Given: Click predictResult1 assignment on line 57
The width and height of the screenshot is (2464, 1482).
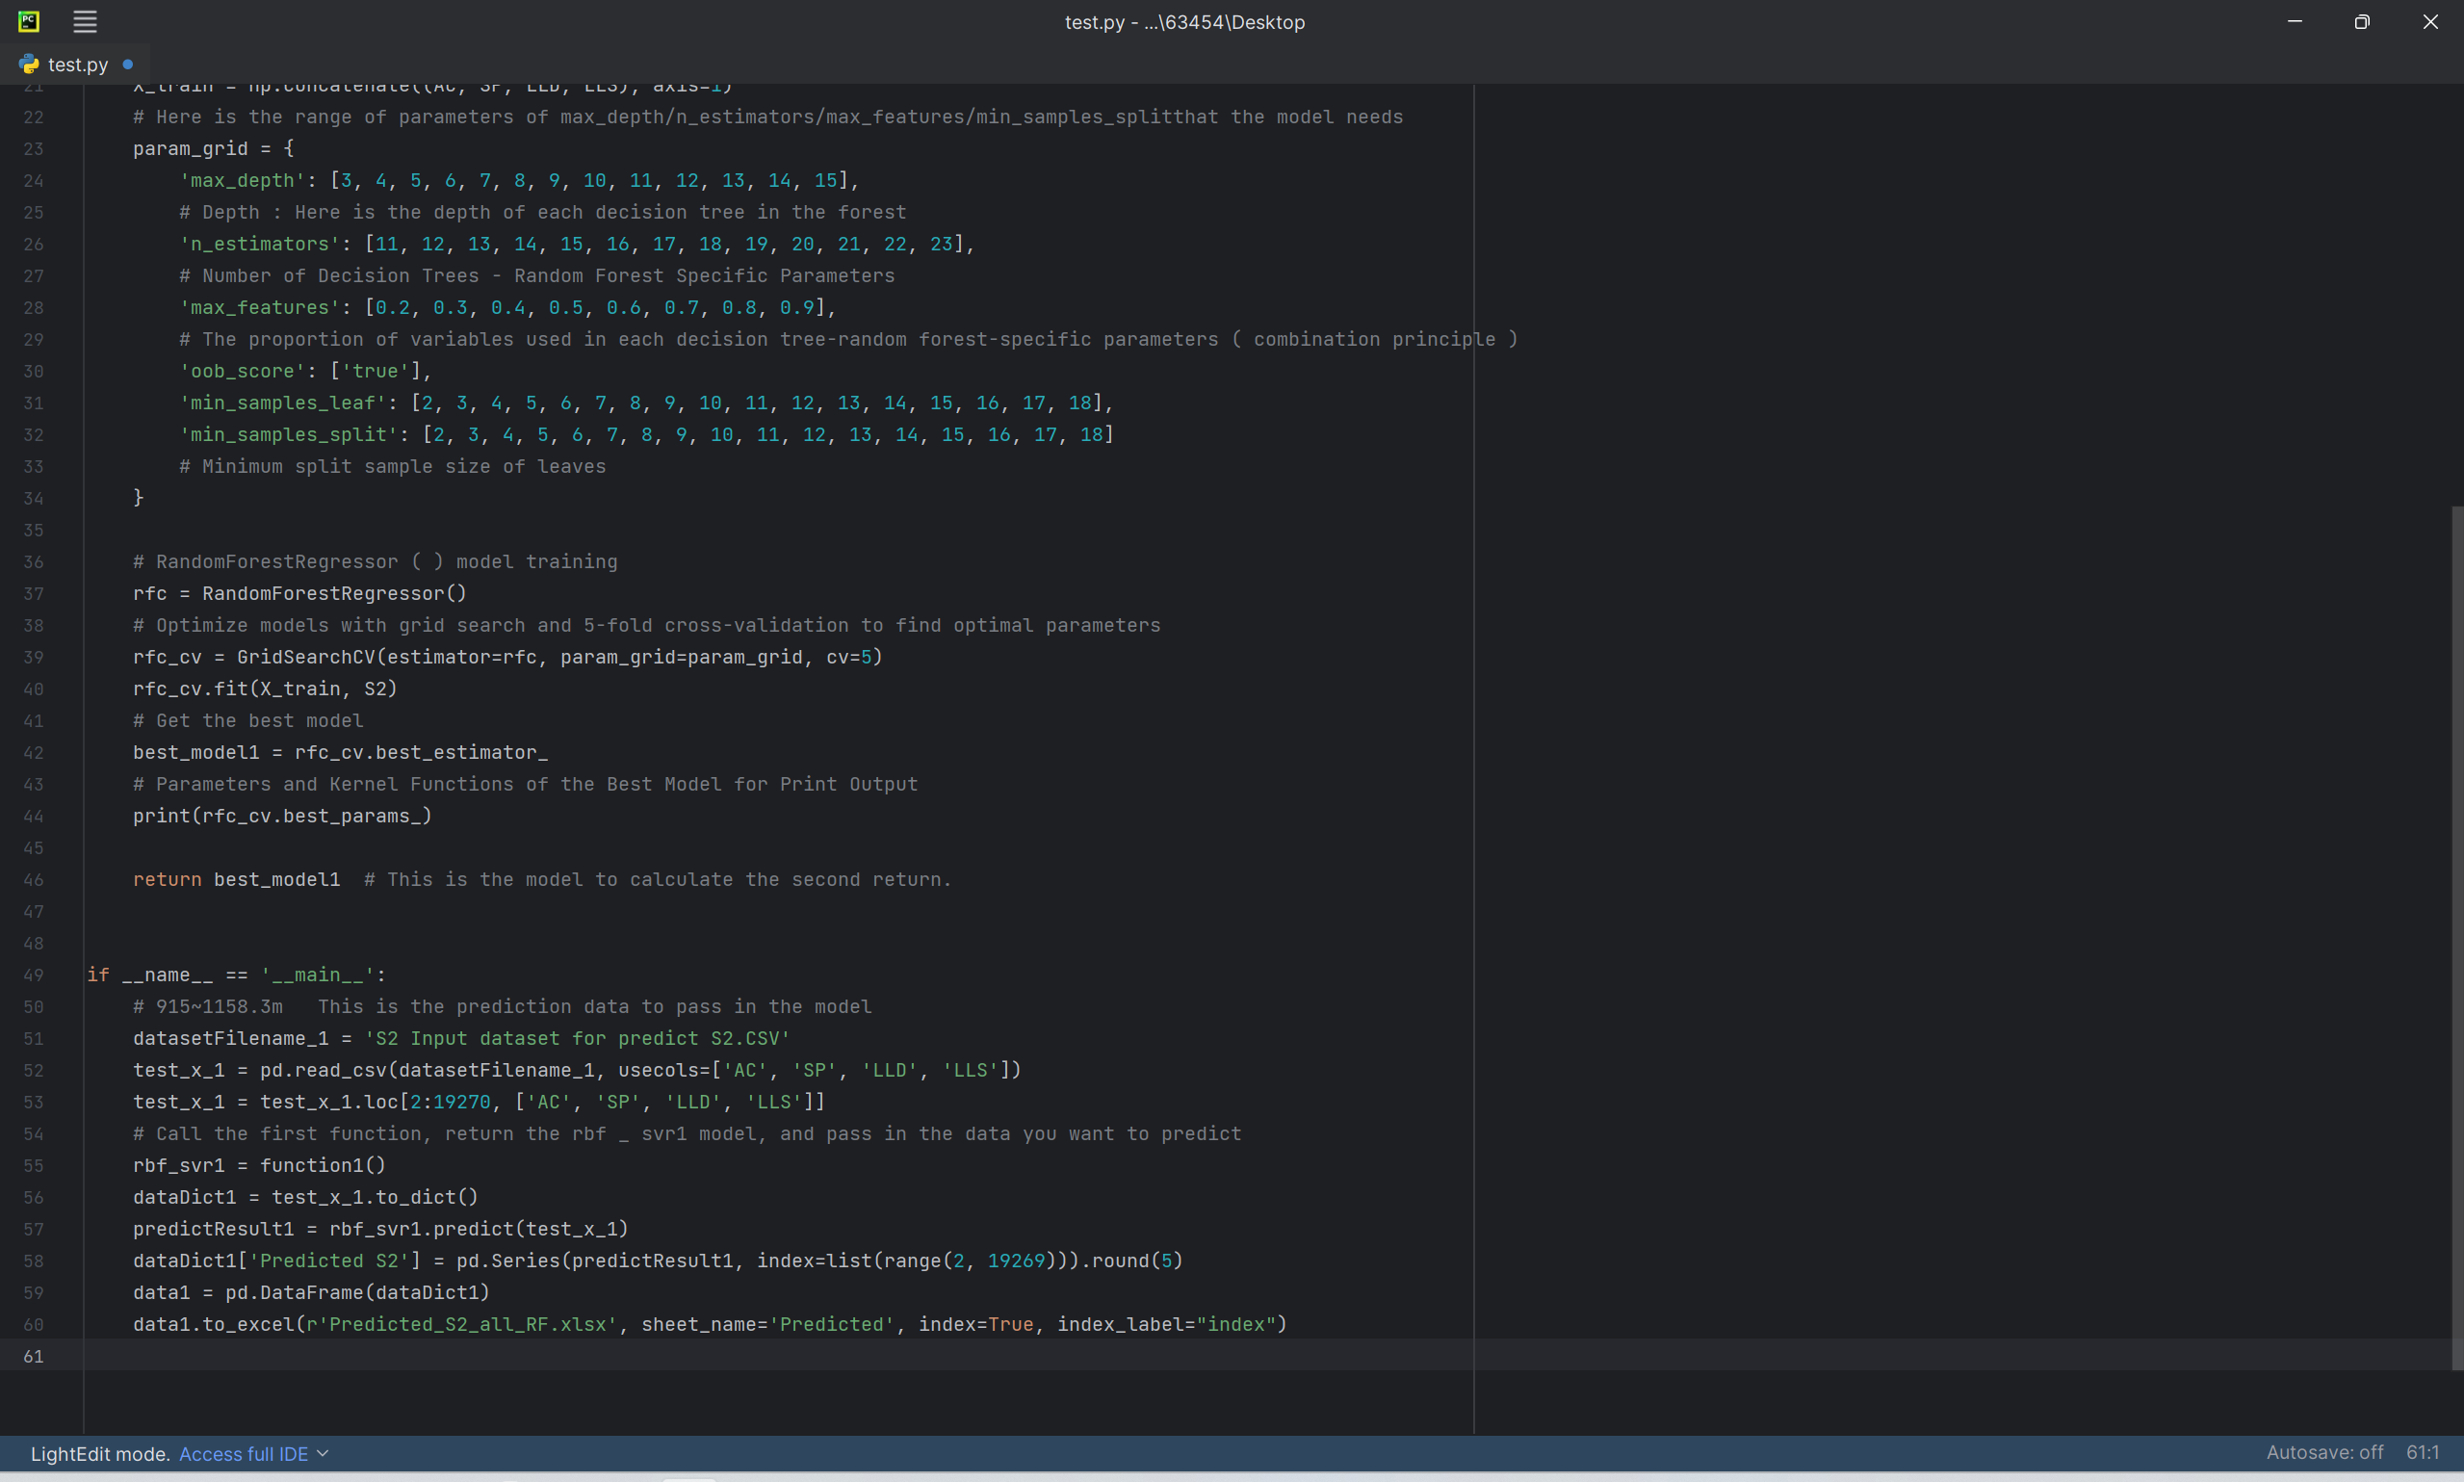Looking at the screenshot, I should click(x=380, y=1230).
